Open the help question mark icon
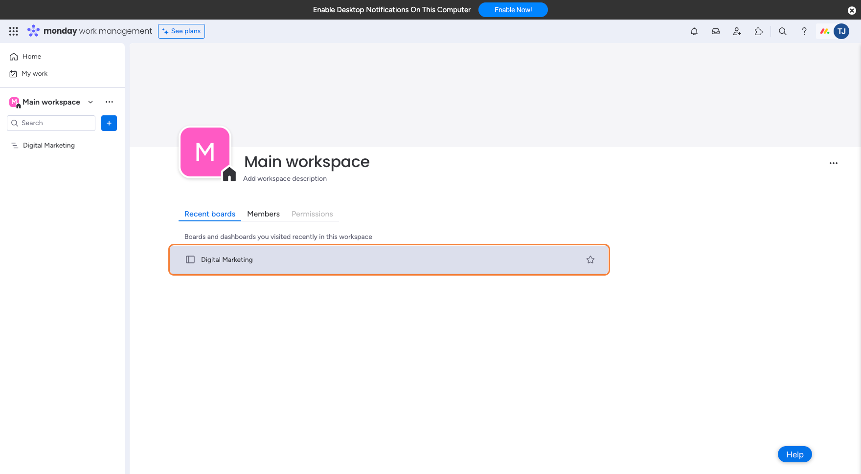This screenshot has width=861, height=474. point(804,31)
